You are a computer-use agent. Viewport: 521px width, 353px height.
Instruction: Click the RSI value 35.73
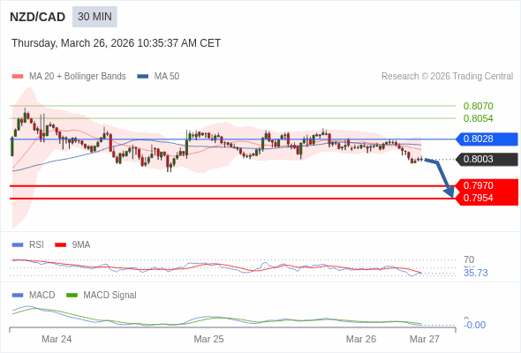(x=475, y=273)
